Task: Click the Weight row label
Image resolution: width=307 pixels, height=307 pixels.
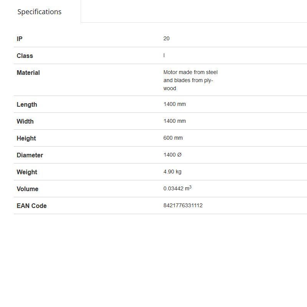Action: (27, 172)
